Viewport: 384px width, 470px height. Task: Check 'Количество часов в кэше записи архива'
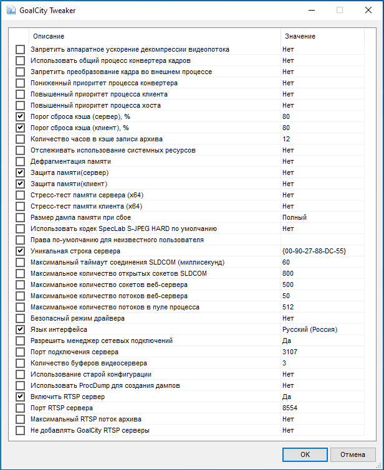(x=20, y=139)
